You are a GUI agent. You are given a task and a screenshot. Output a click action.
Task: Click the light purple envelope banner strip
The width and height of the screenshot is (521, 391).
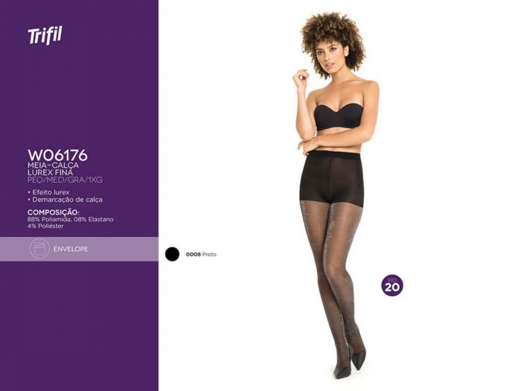[79, 249]
